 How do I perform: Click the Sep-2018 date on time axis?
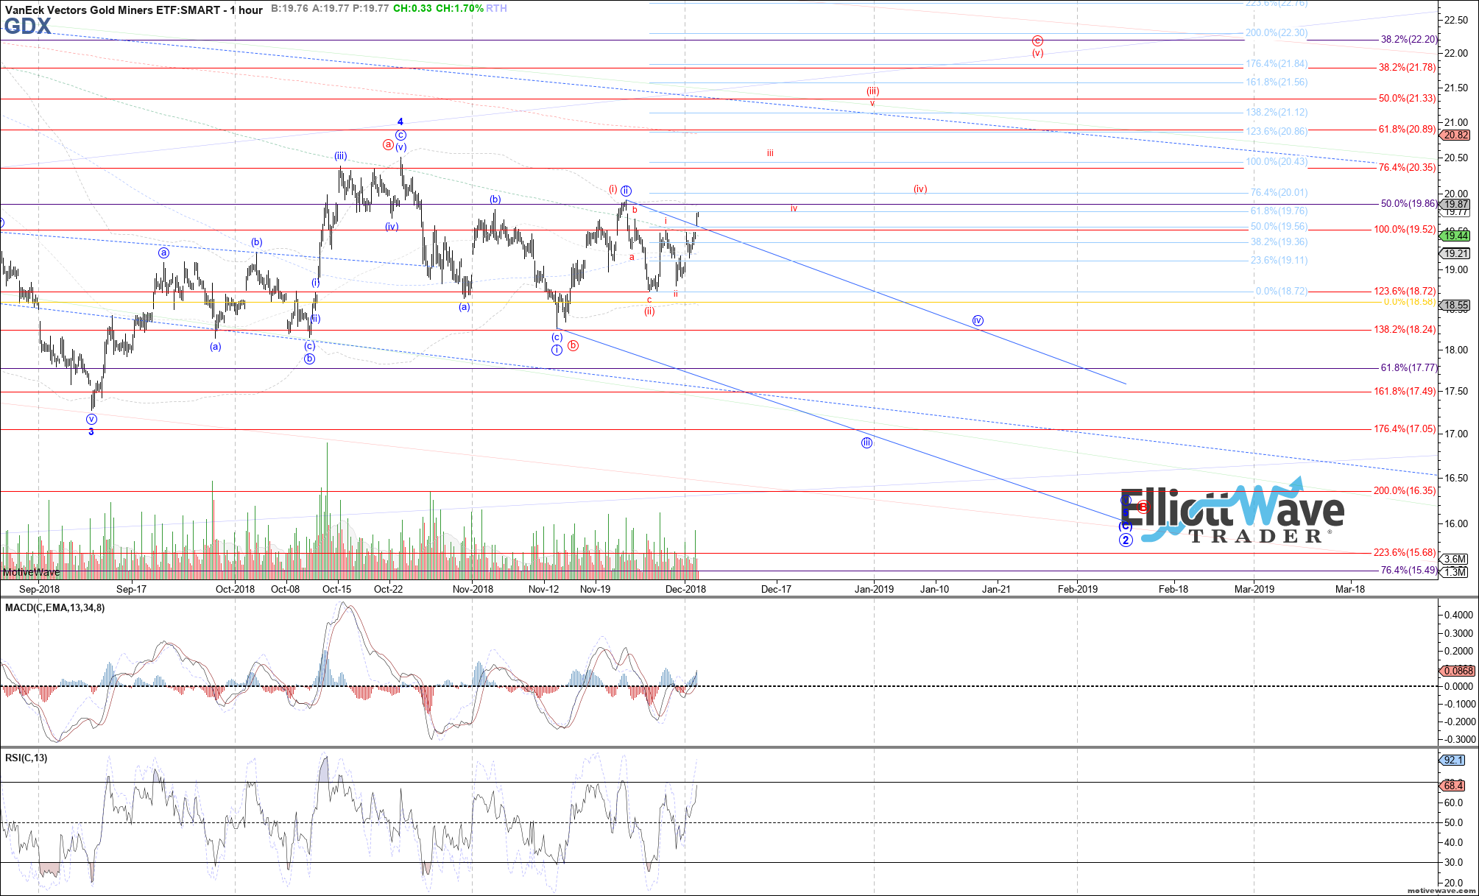pos(39,589)
